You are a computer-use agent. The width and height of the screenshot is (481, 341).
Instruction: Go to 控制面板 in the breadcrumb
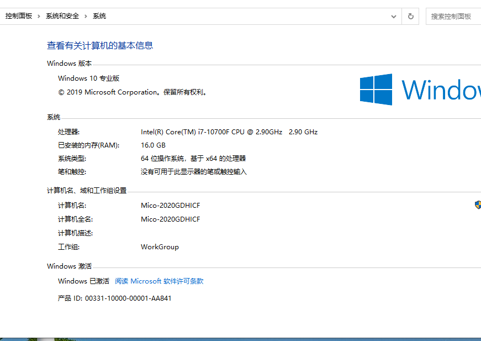pos(19,16)
